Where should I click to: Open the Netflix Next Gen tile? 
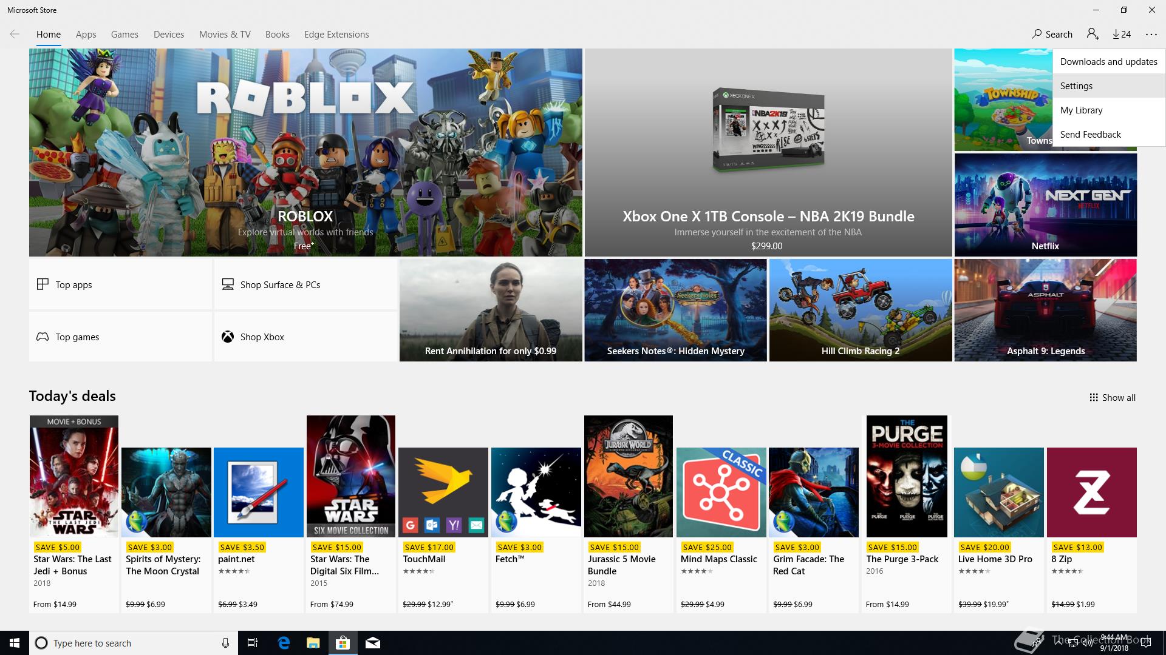(1045, 205)
